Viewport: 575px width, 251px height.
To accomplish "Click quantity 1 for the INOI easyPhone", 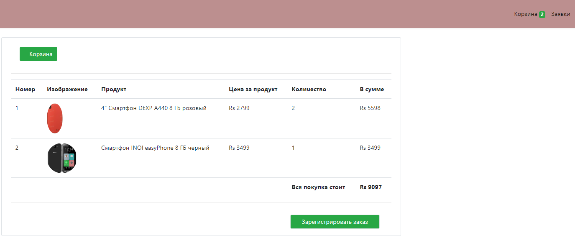I will pyautogui.click(x=293, y=147).
